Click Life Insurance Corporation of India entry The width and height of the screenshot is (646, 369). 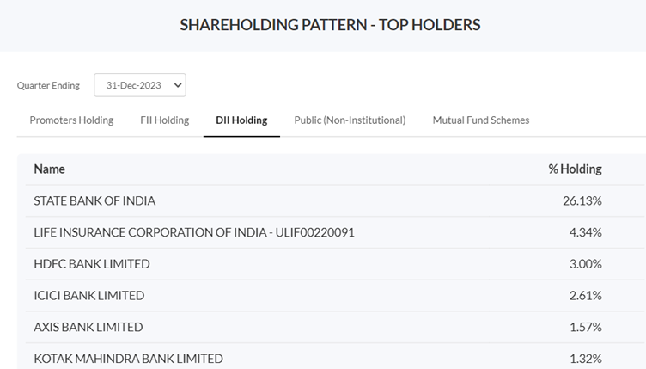(194, 232)
